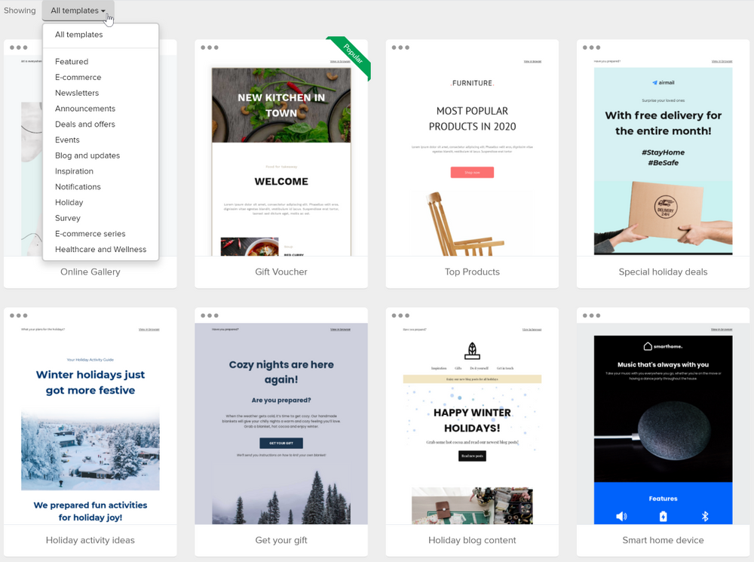Open the All templates dropdown
The height and width of the screenshot is (562, 754).
78,11
